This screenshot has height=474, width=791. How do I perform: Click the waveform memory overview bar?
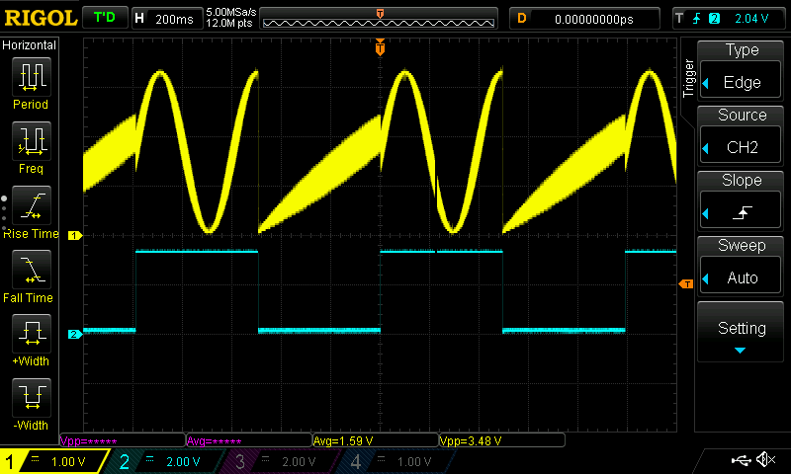(379, 19)
